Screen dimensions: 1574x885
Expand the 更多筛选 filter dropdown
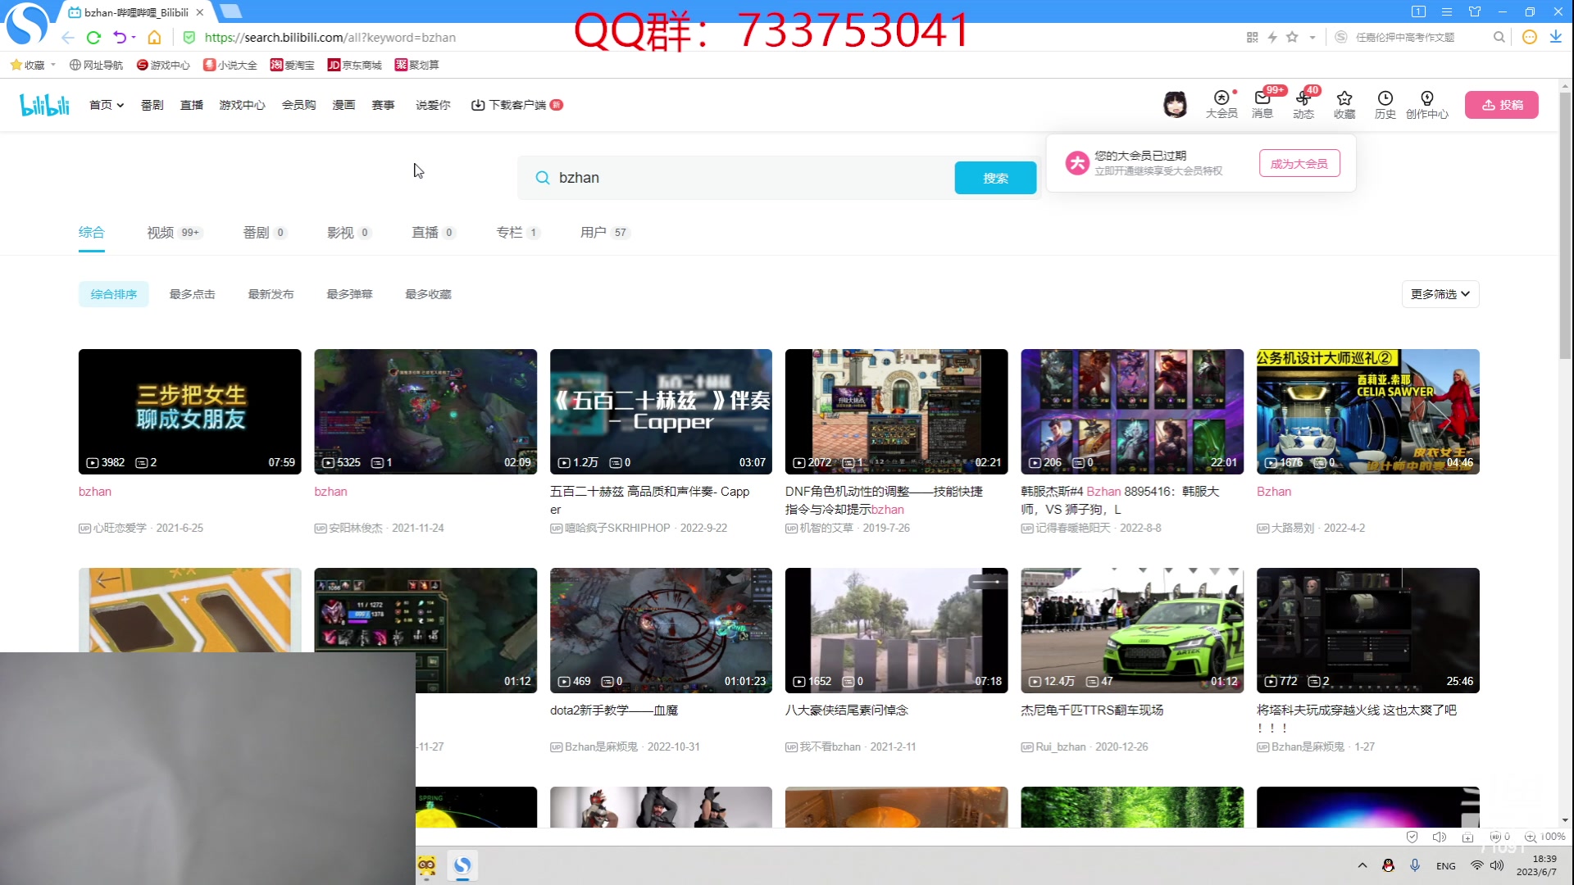coord(1440,294)
